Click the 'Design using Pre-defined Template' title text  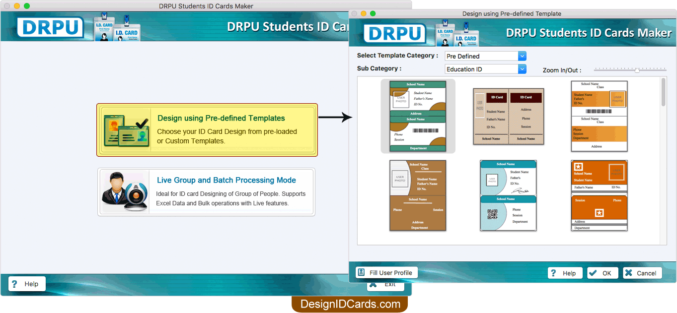pos(512,13)
